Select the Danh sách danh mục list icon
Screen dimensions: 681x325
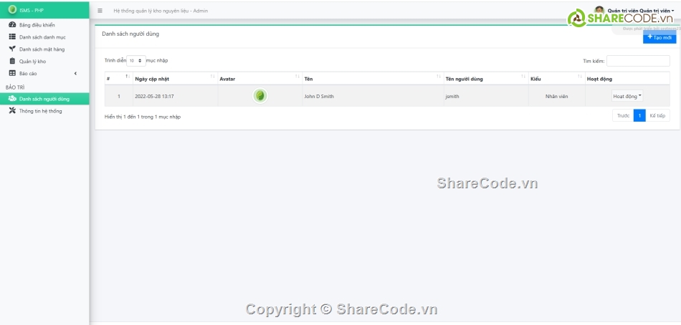click(x=12, y=37)
